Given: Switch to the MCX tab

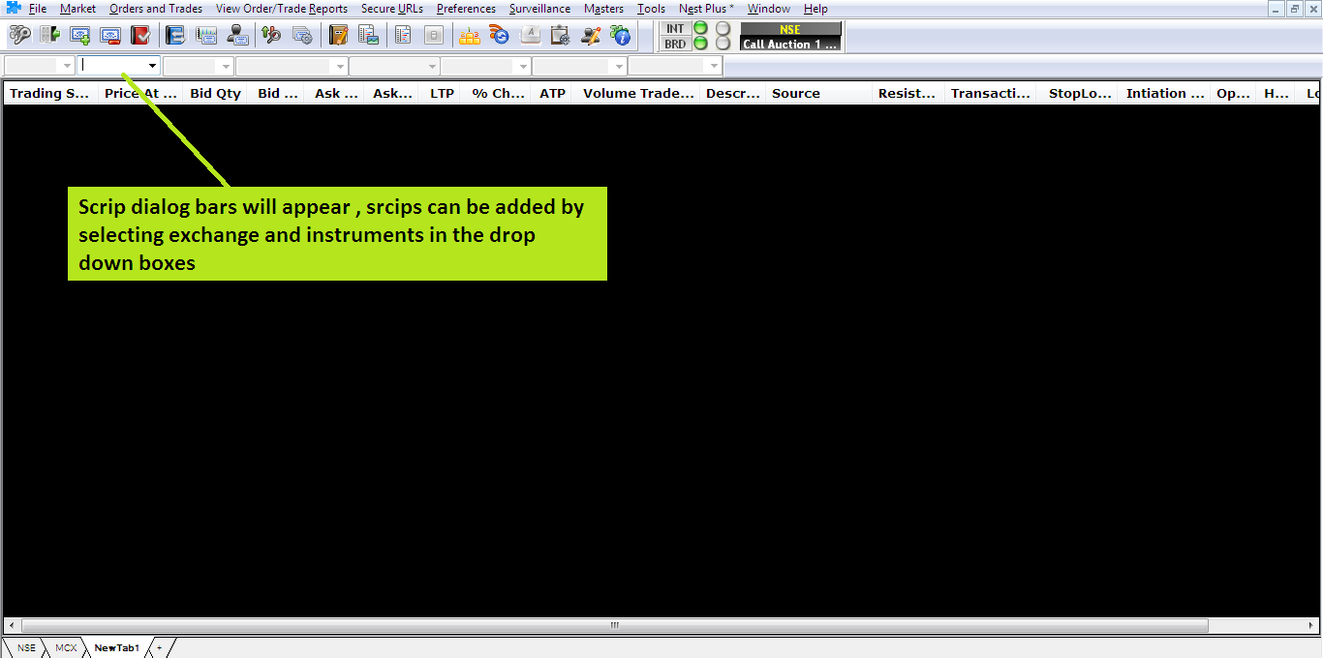Looking at the screenshot, I should (x=66, y=647).
